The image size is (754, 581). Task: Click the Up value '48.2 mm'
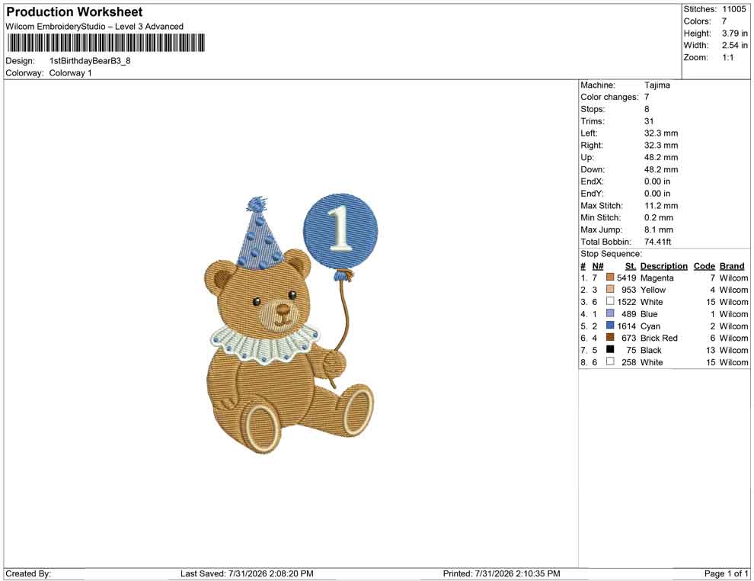point(661,157)
